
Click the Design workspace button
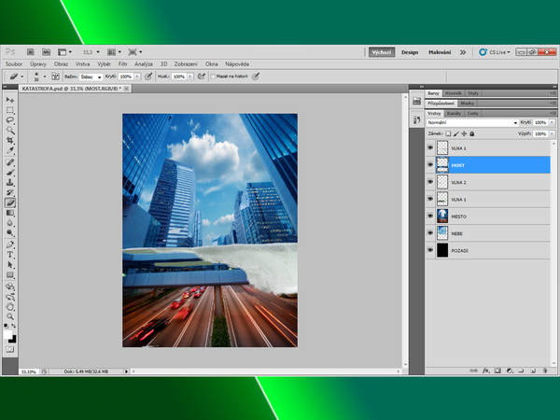pos(410,52)
